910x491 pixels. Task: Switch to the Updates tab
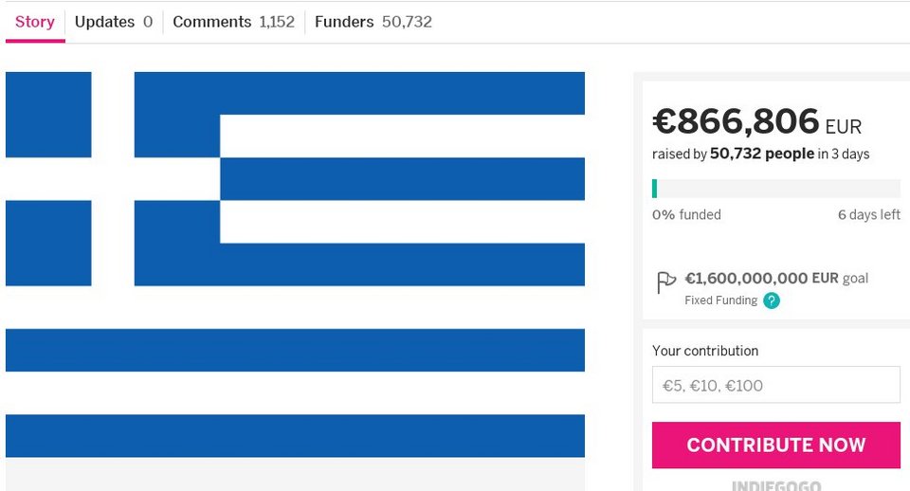tap(113, 22)
